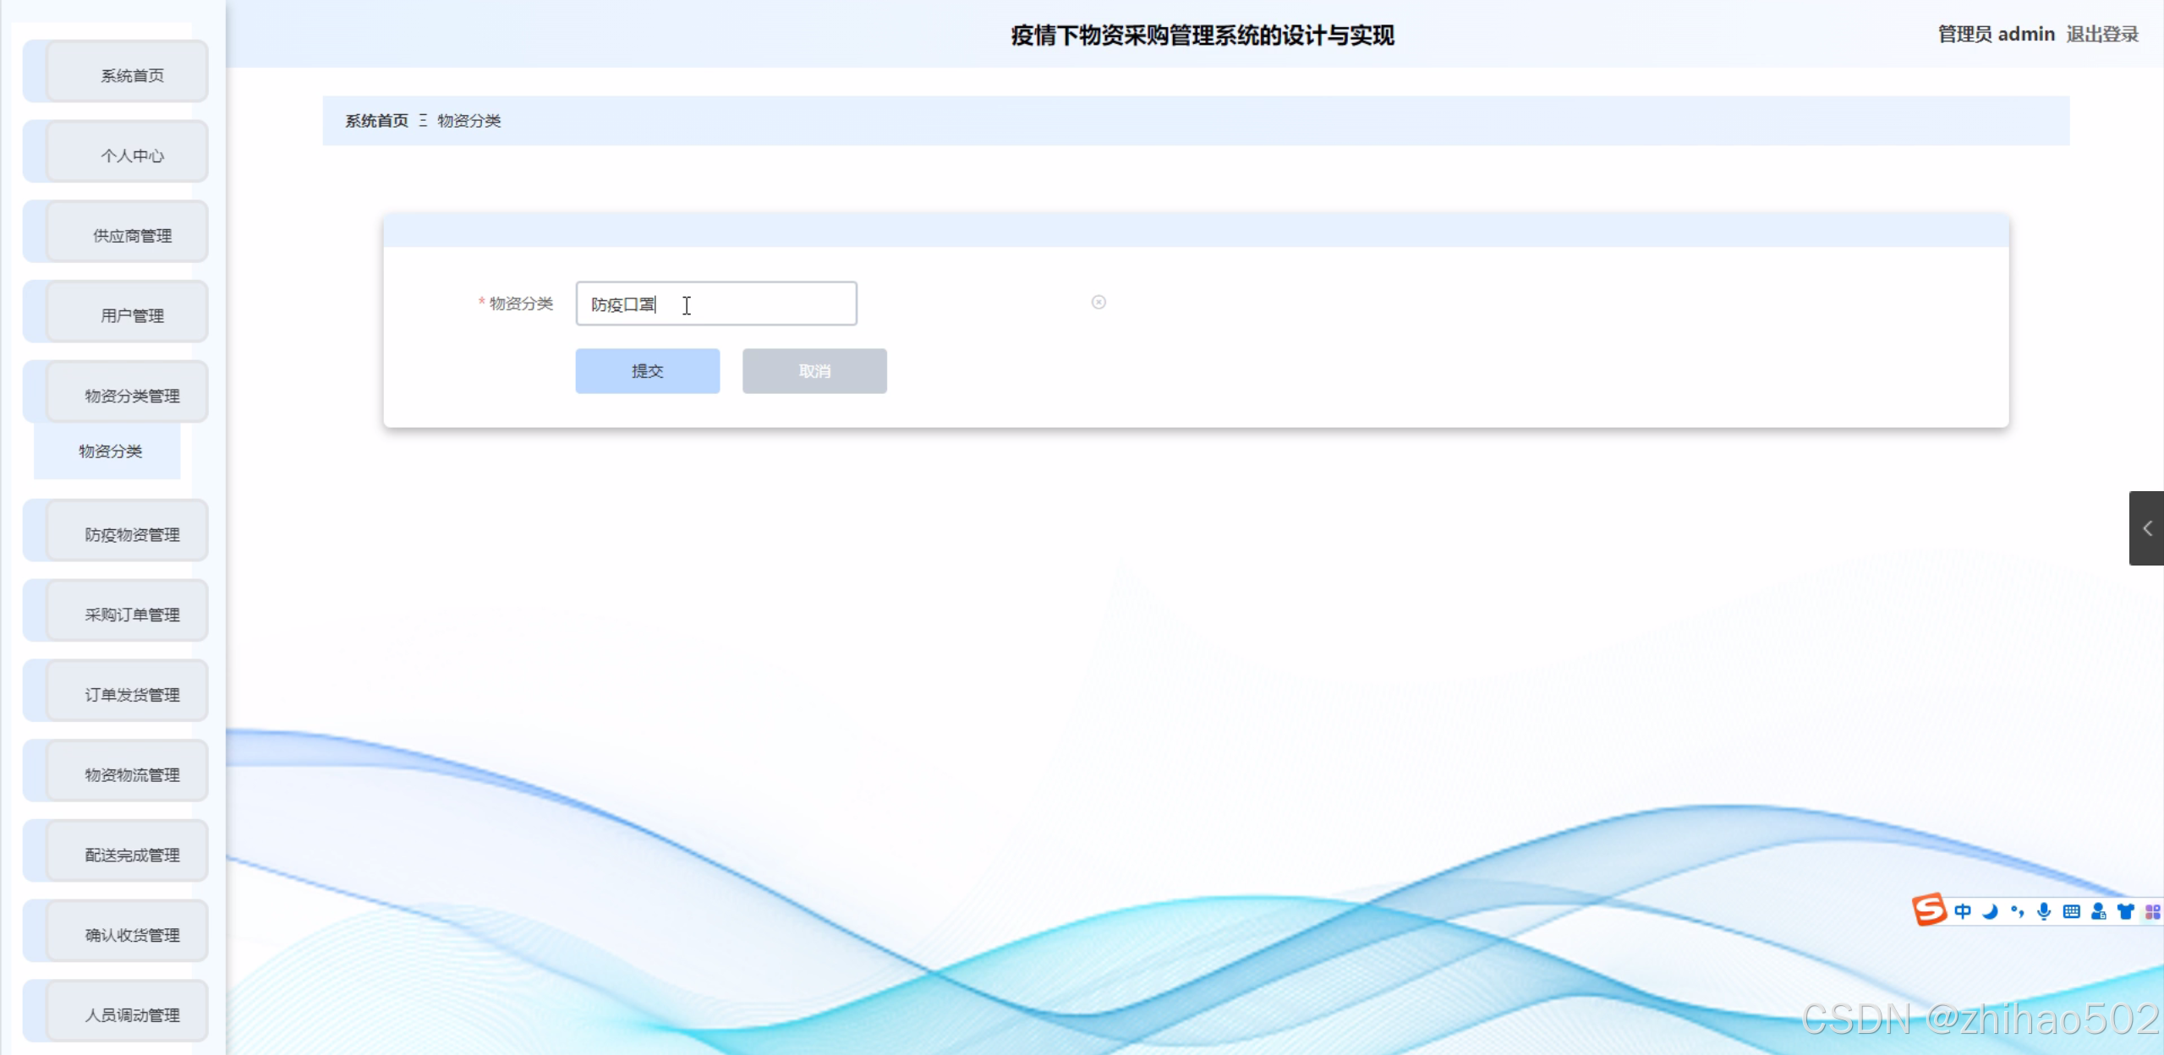Image resolution: width=2164 pixels, height=1055 pixels.
Task: Open 系统首页 from the sidebar
Action: [x=131, y=74]
